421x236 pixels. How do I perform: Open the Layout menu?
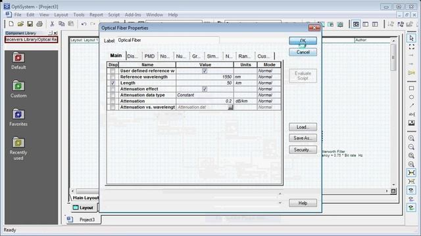point(61,14)
